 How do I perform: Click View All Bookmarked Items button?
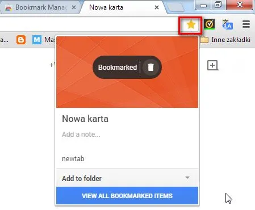(127, 196)
